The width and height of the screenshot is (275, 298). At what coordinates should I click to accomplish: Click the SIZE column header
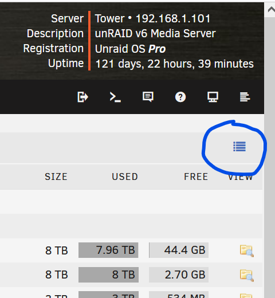(x=56, y=177)
